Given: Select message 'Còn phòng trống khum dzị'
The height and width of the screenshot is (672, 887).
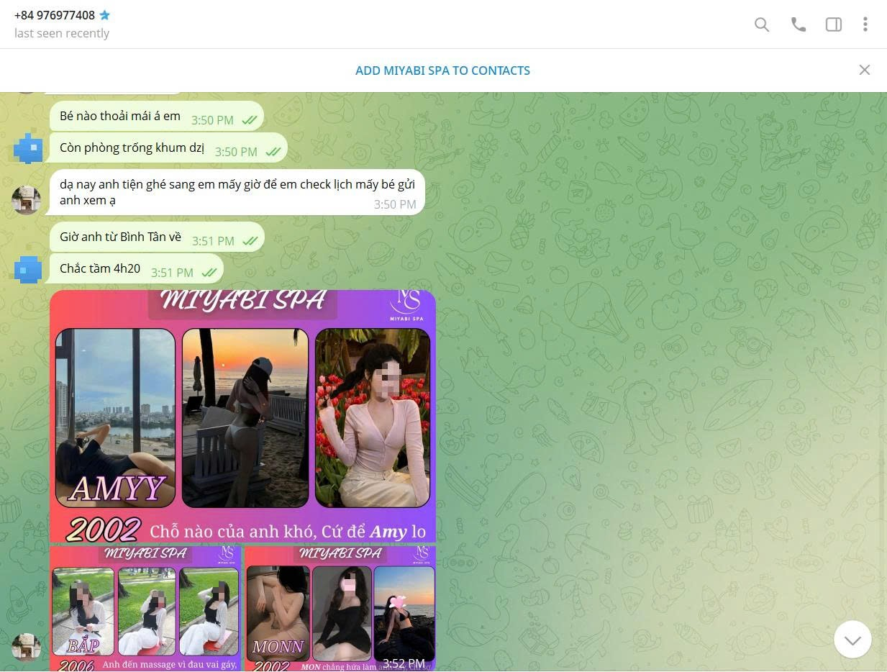Looking at the screenshot, I should click(x=168, y=148).
